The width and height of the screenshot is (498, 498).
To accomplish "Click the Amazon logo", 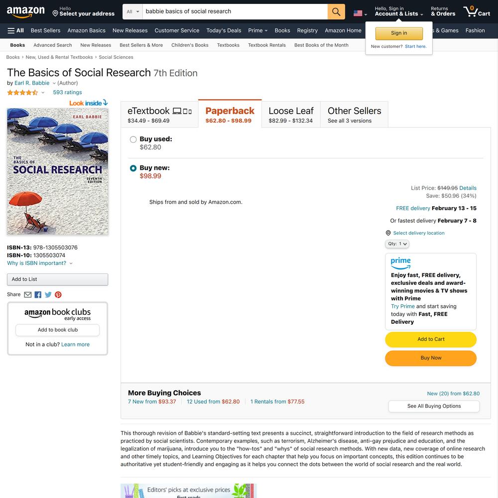I will (26, 12).
